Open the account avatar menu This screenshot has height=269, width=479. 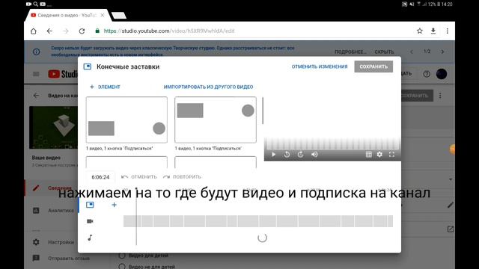click(442, 74)
